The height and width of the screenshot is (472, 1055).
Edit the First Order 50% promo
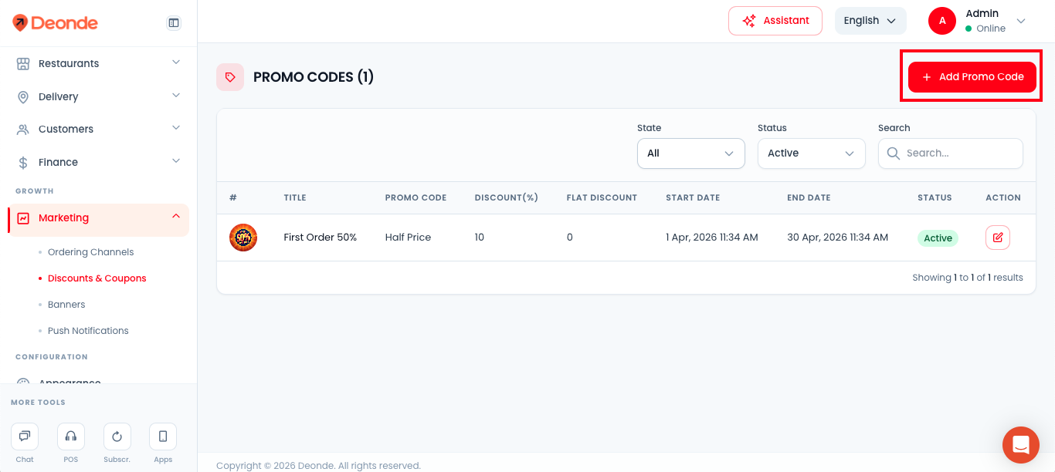point(998,238)
